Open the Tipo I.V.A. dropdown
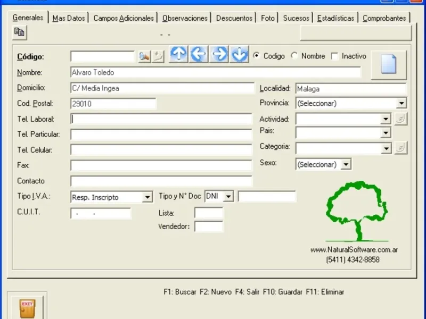Image resolution: width=426 pixels, height=319 pixels. coord(148,197)
